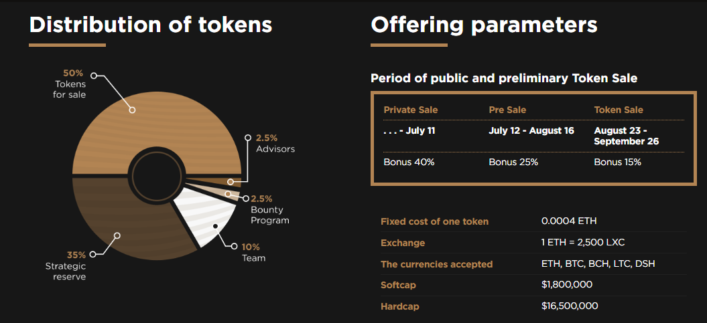This screenshot has height=323, width=707.
Task: Click the Hardcap $16,500,000 value
Action: point(570,306)
